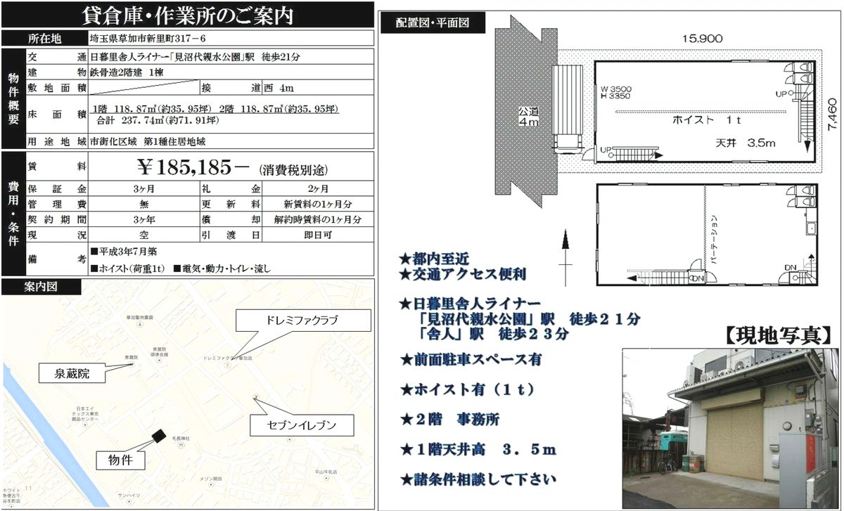Click the 物件 map callout box
Image resolution: width=844 pixels, height=511 pixels.
tap(121, 461)
